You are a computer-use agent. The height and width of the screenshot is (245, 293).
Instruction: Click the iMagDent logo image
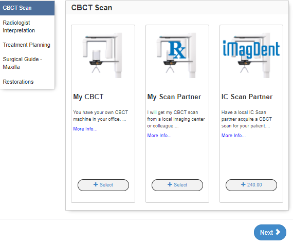[x=251, y=55]
